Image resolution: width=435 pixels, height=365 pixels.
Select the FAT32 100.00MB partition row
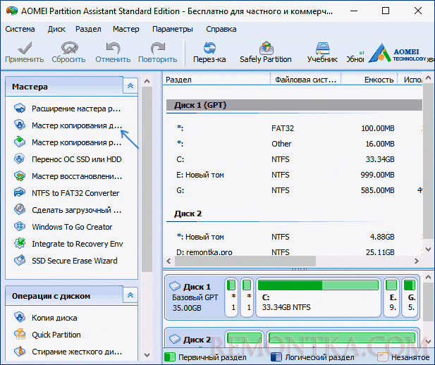coord(294,128)
